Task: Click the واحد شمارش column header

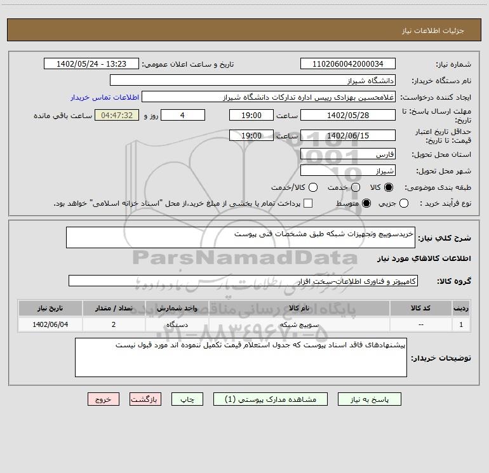Action: tap(177, 308)
